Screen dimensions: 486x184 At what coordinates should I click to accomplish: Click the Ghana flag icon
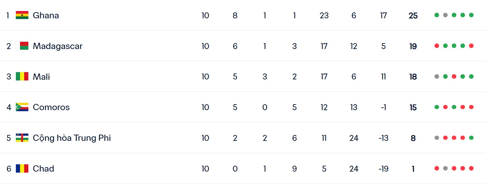(22, 15)
